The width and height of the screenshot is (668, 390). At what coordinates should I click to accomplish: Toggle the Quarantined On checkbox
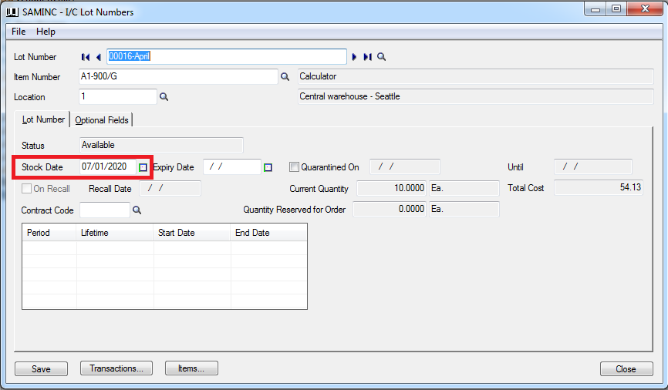pos(294,167)
